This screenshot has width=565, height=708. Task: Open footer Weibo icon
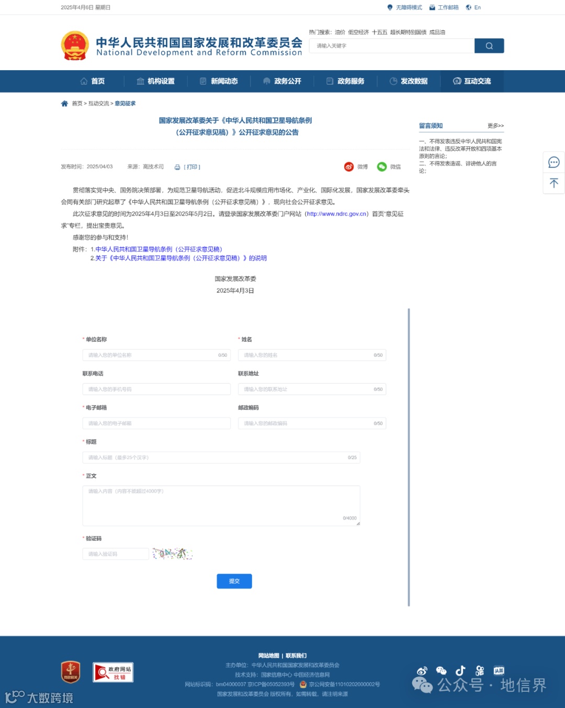click(x=422, y=671)
